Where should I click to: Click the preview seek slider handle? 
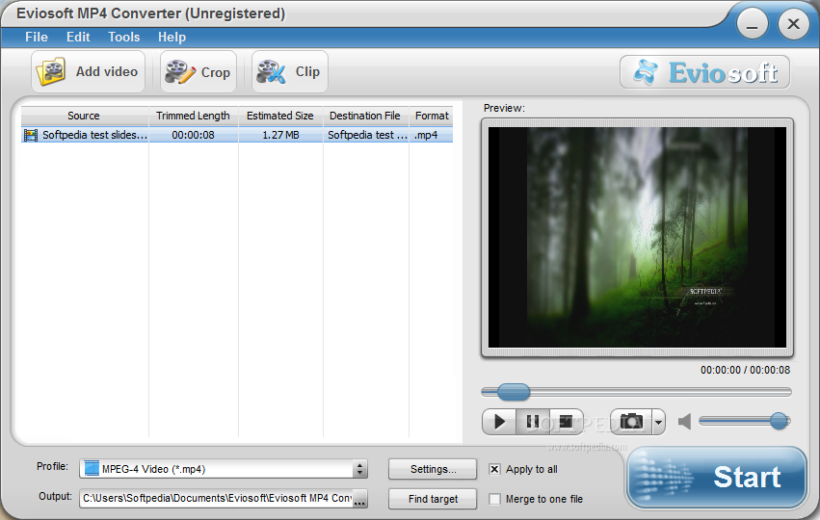513,392
